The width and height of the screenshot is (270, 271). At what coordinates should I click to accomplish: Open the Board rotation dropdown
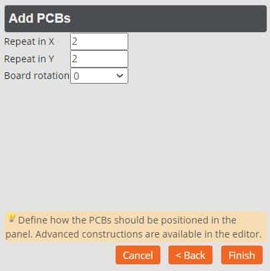(99, 76)
